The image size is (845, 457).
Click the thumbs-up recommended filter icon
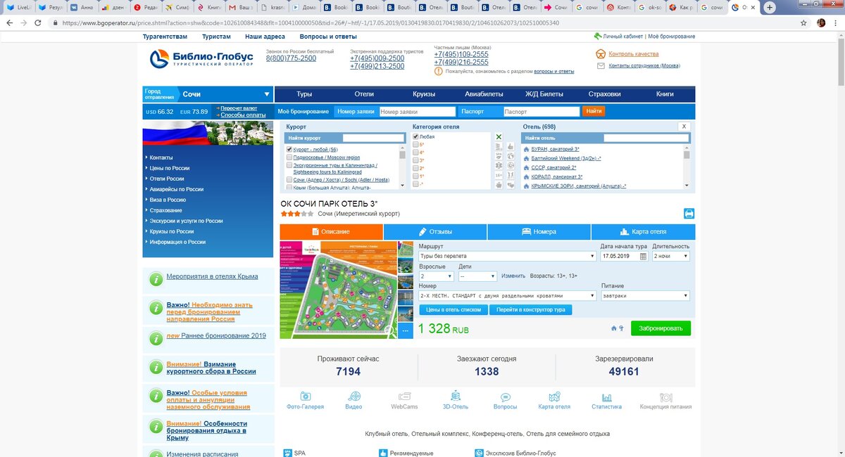point(511,147)
